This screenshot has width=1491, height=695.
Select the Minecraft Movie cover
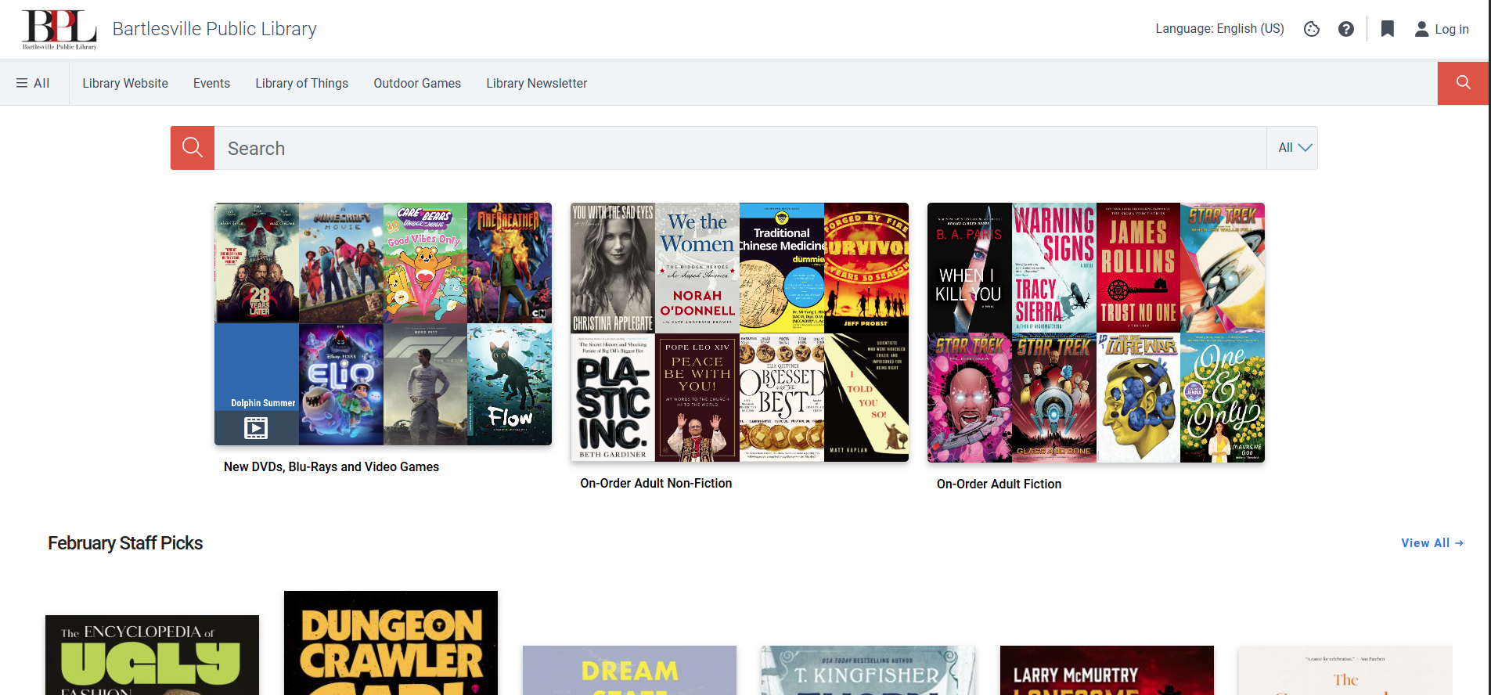(341, 263)
